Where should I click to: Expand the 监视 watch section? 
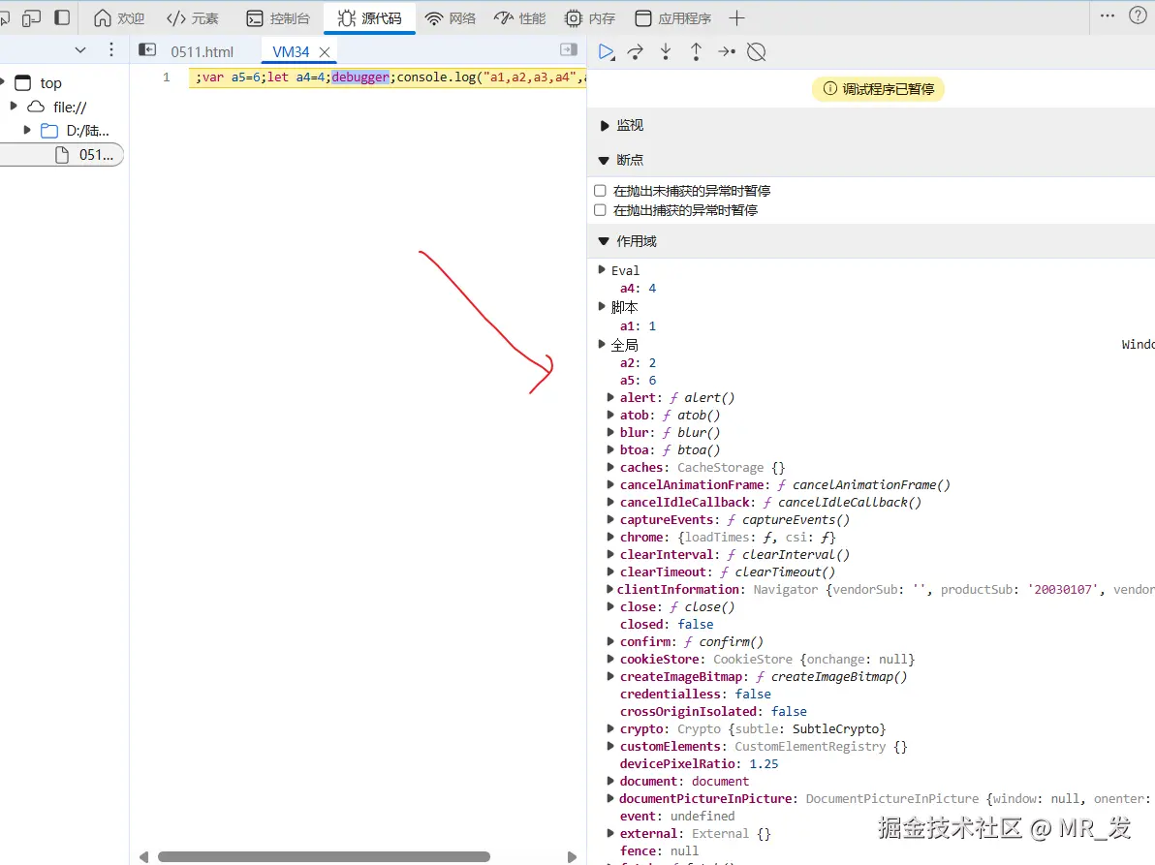tap(604, 126)
